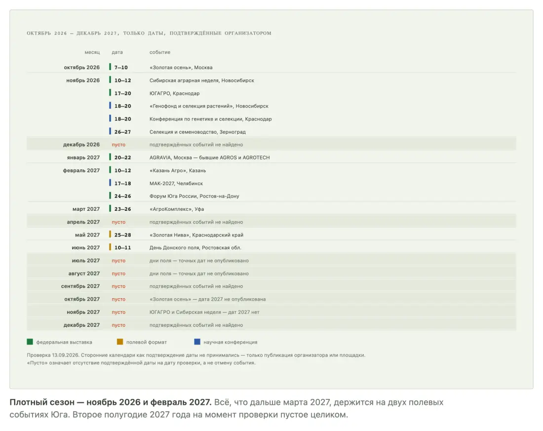The image size is (543, 431).
Task: Click the date '20–22' for AGRAVIA
Action: (x=122, y=157)
